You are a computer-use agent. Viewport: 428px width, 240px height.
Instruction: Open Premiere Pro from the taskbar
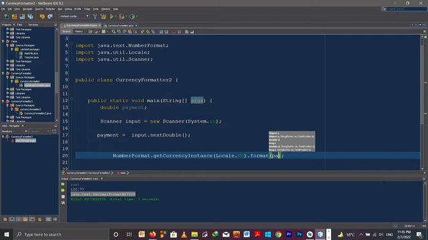(289, 235)
